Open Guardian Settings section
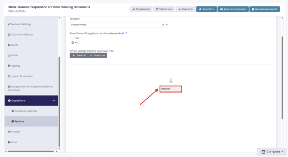 31,34
